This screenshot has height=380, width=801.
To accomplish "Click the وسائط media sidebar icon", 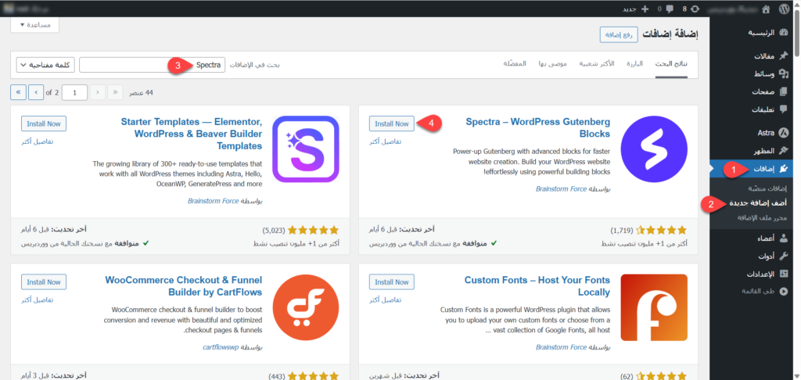I will pos(784,74).
